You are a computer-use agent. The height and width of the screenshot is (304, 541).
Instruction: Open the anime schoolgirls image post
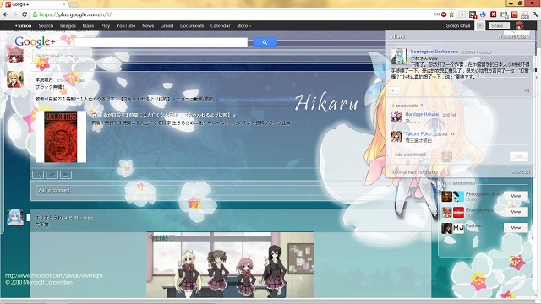(231, 264)
